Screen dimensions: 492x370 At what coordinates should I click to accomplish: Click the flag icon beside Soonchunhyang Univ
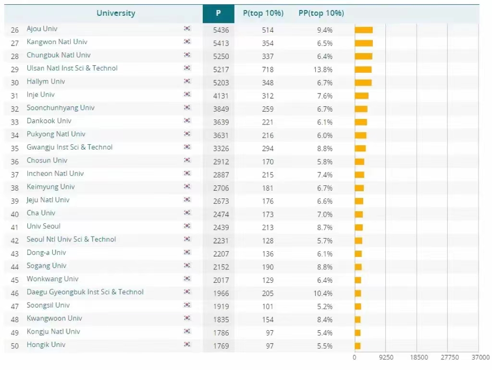tap(187, 107)
